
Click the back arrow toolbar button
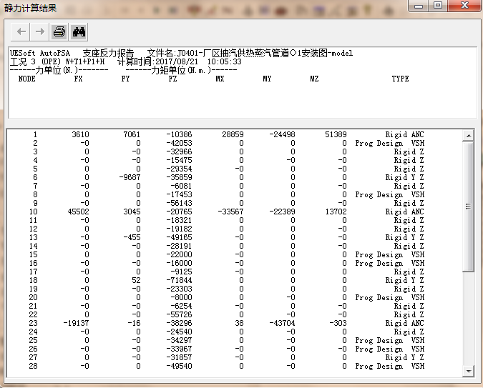21,31
